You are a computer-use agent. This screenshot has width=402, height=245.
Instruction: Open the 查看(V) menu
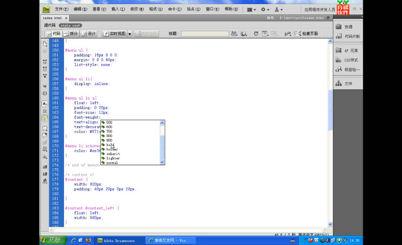click(99, 9)
